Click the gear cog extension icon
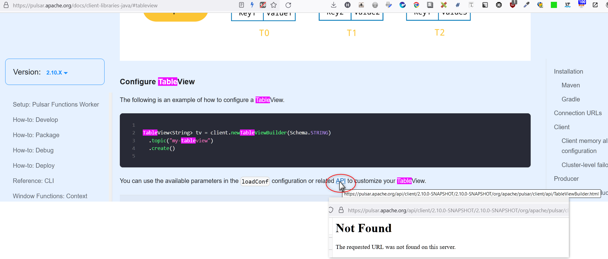Image resolution: width=608 pixels, height=259 pixels. coord(375,5)
